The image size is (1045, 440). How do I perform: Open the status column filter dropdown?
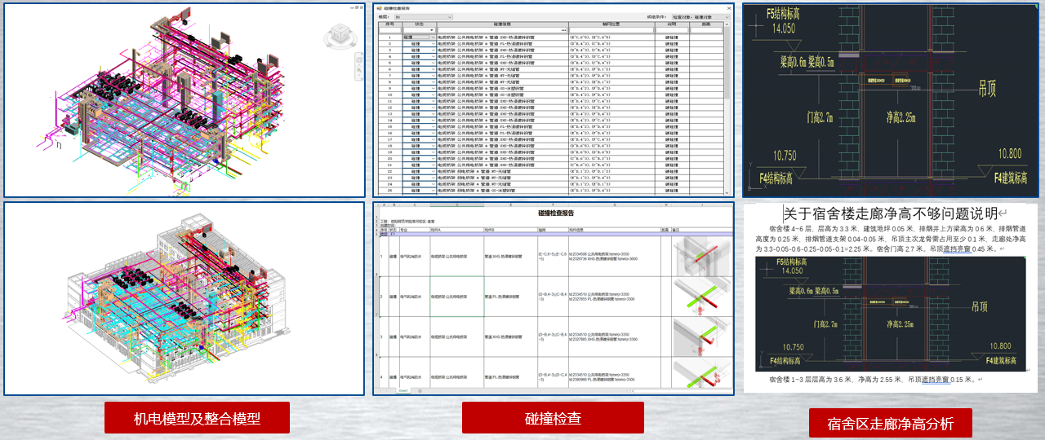[433, 30]
